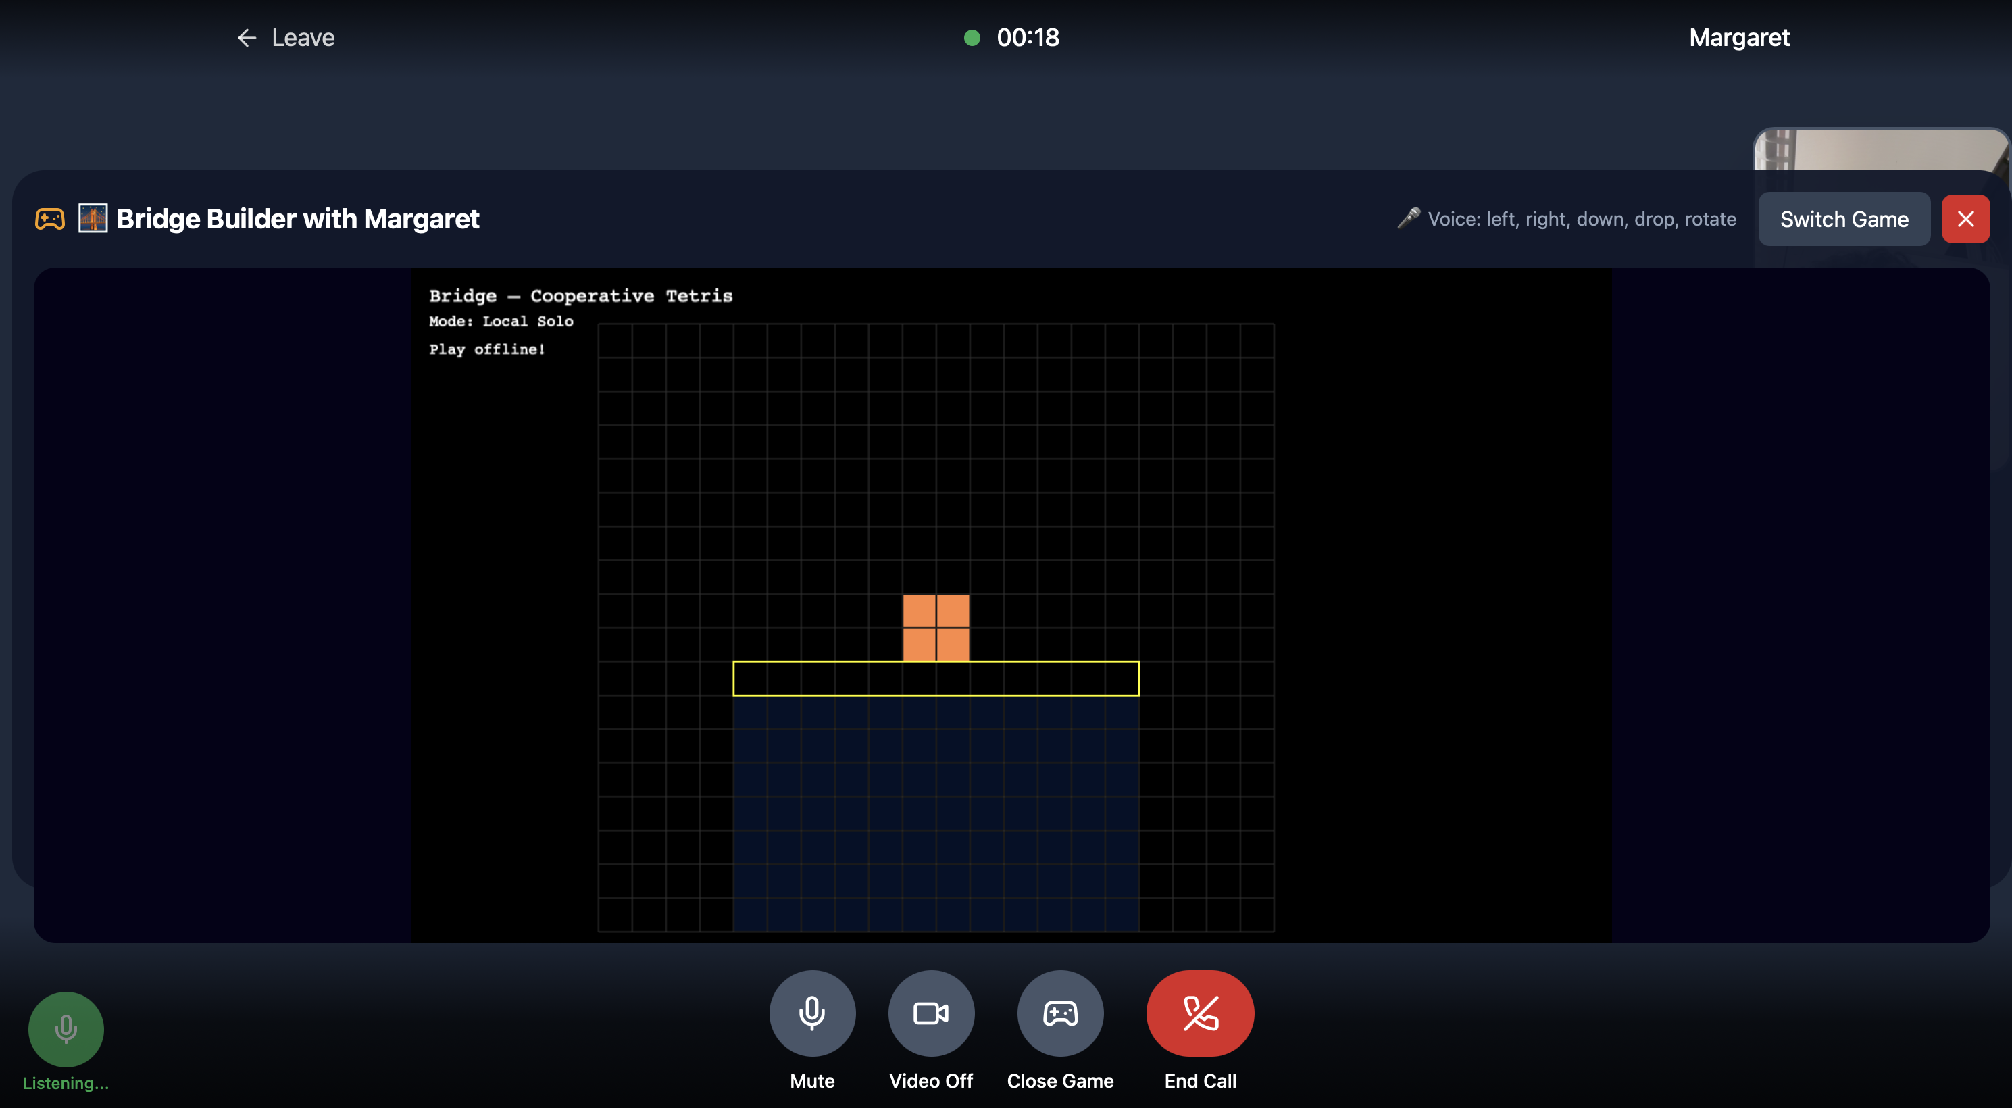Screen dimensions: 2012x1108
Task: Click the green call status dot
Action: coord(972,37)
